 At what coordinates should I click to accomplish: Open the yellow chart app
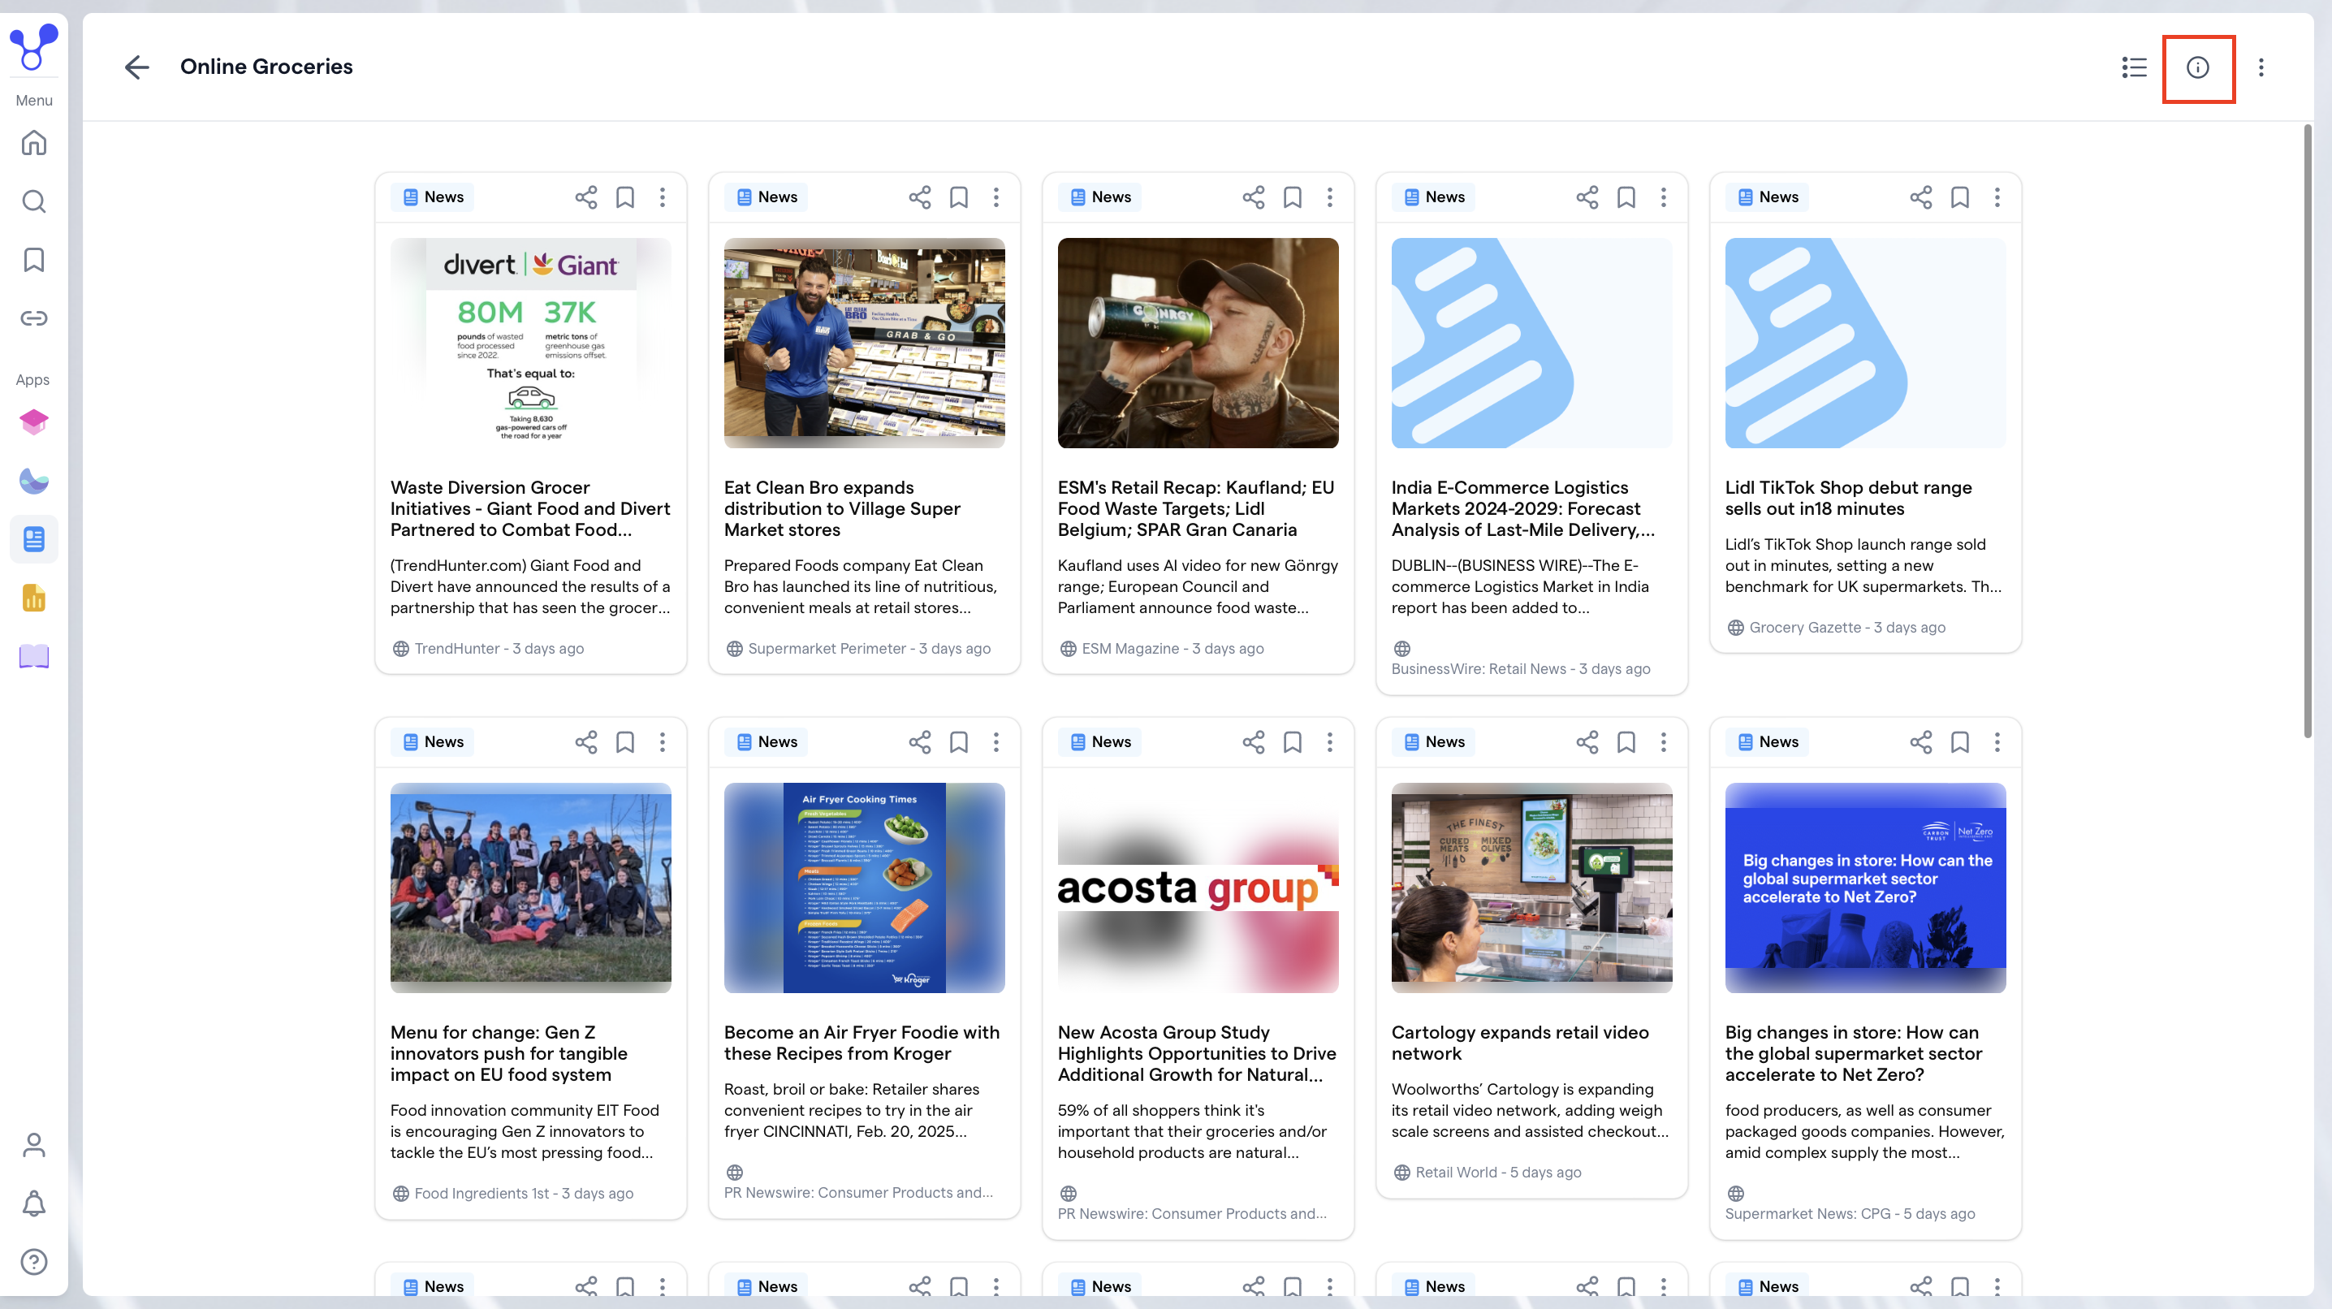[33, 598]
